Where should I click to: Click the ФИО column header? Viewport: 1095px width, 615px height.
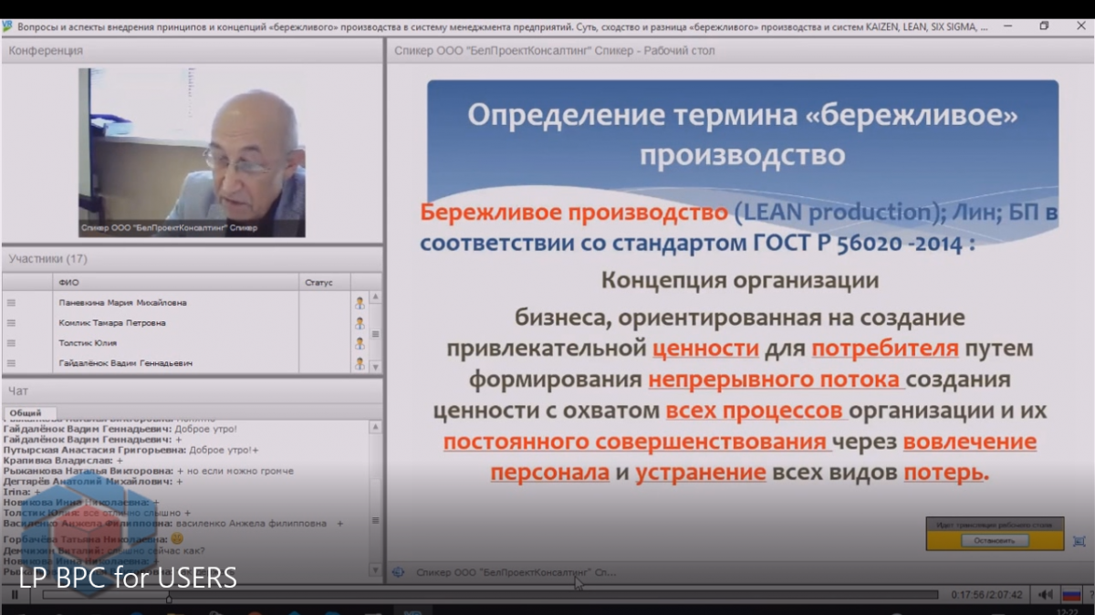pyautogui.click(x=175, y=283)
